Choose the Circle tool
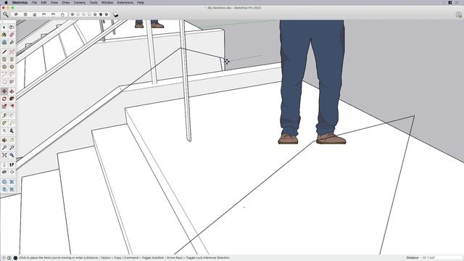This screenshot has width=464, height=261. 4,67
